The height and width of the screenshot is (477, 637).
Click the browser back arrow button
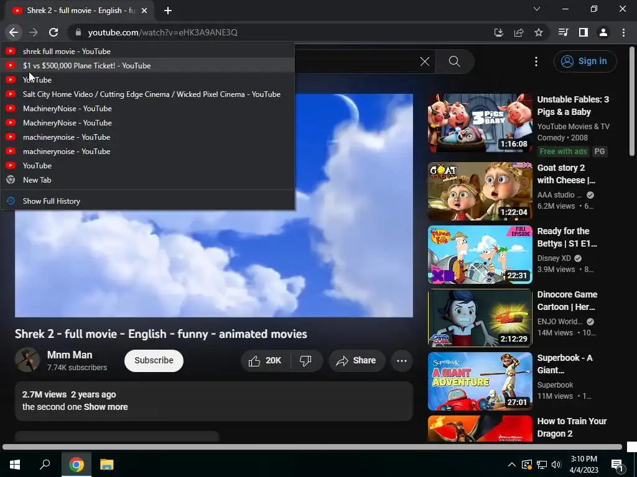click(14, 32)
